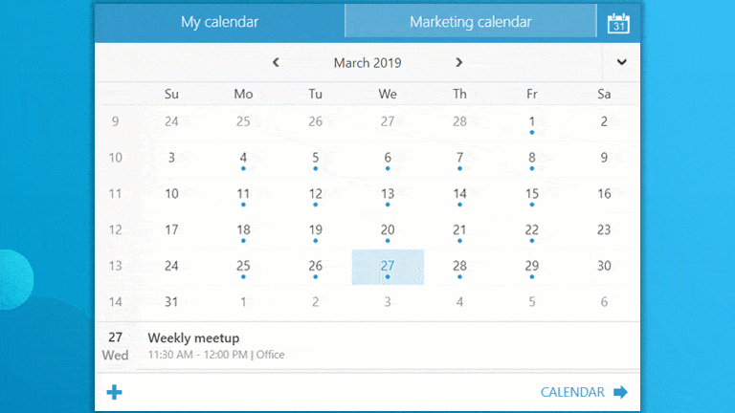Pick April 4 in the last row
735x413 pixels.
[x=459, y=302]
